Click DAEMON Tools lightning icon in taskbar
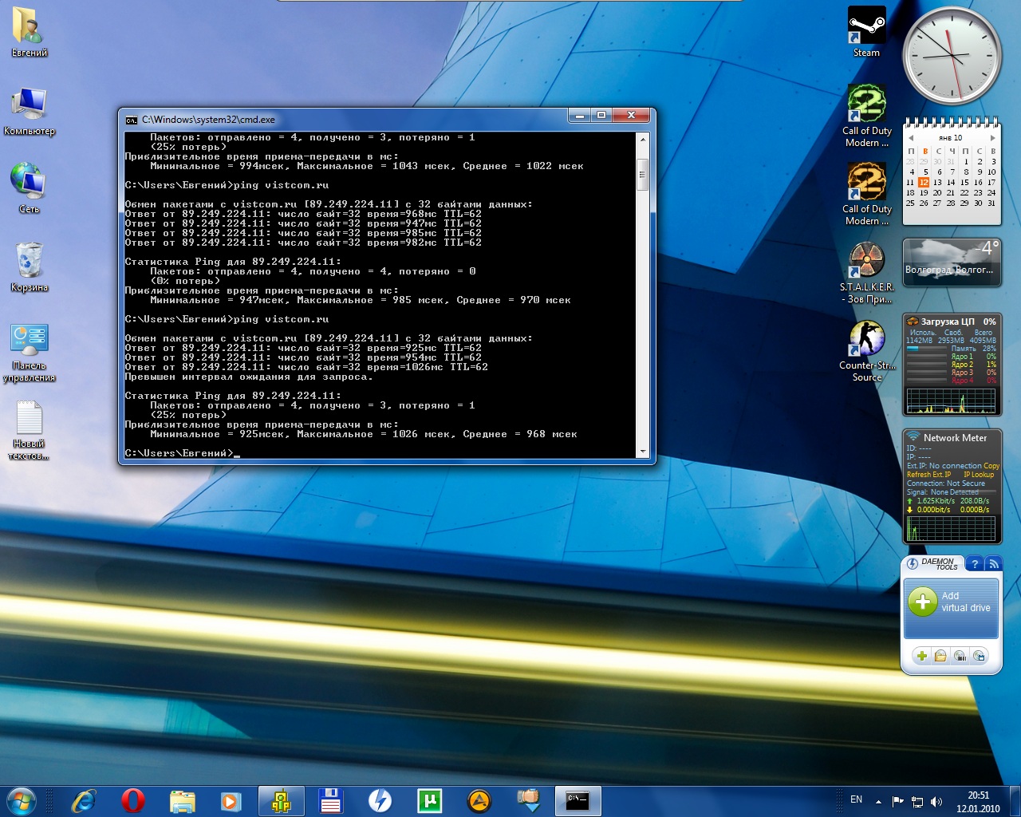The width and height of the screenshot is (1021, 817). click(x=380, y=800)
